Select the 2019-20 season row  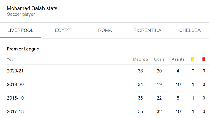[x=106, y=85]
